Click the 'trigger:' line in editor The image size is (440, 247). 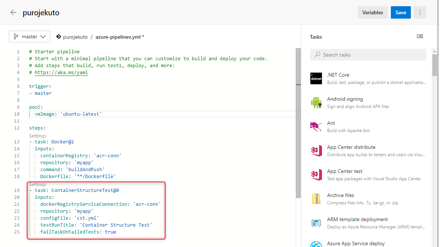(40, 86)
